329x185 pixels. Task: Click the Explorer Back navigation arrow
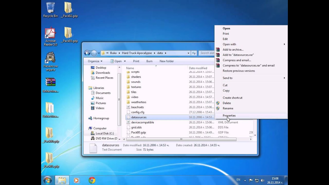click(87, 53)
